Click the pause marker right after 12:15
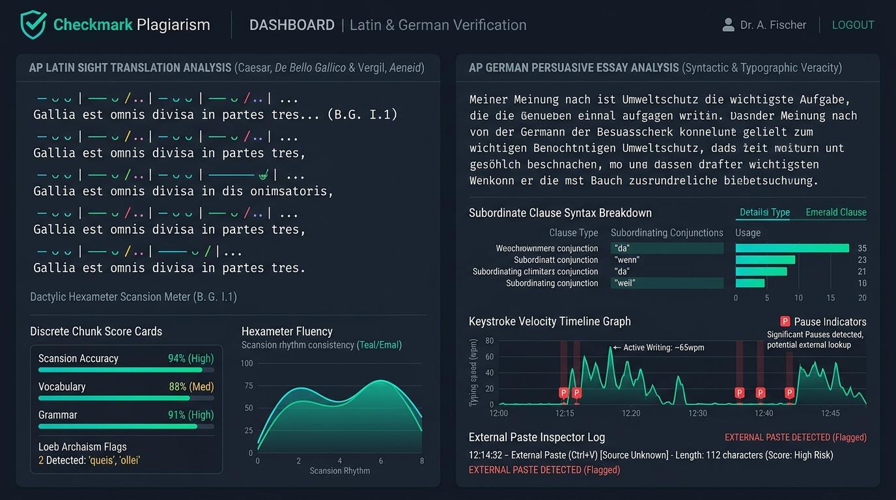 (576, 393)
